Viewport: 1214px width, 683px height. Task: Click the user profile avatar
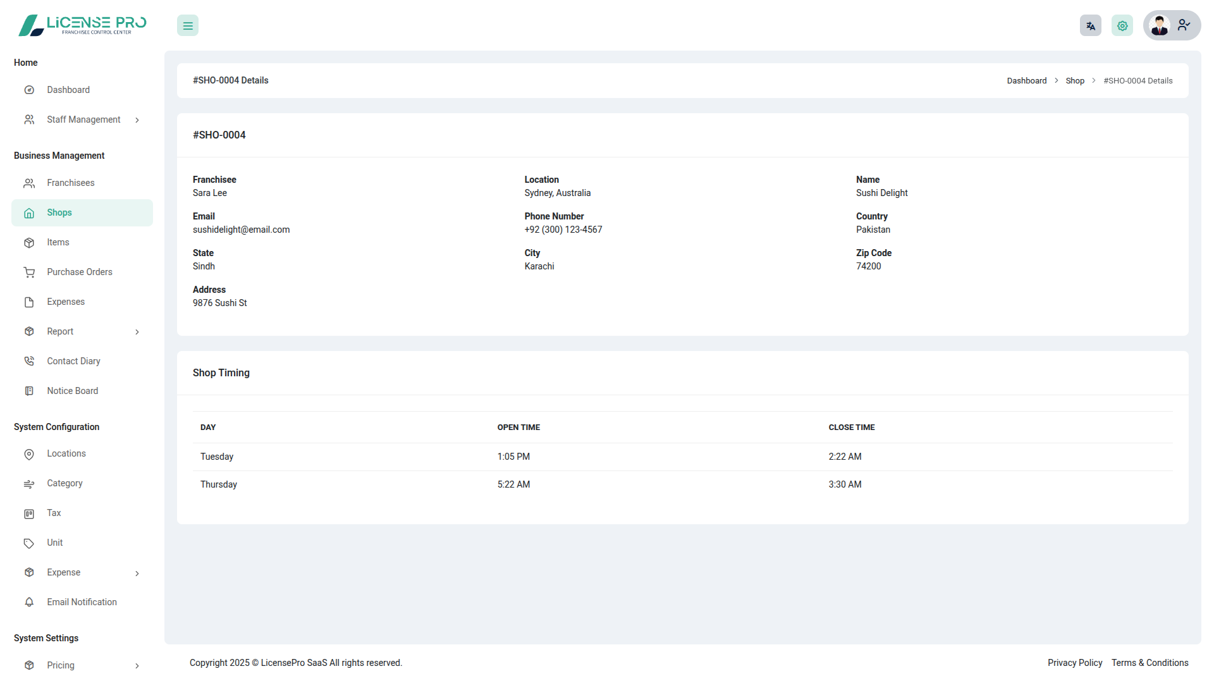click(1160, 26)
